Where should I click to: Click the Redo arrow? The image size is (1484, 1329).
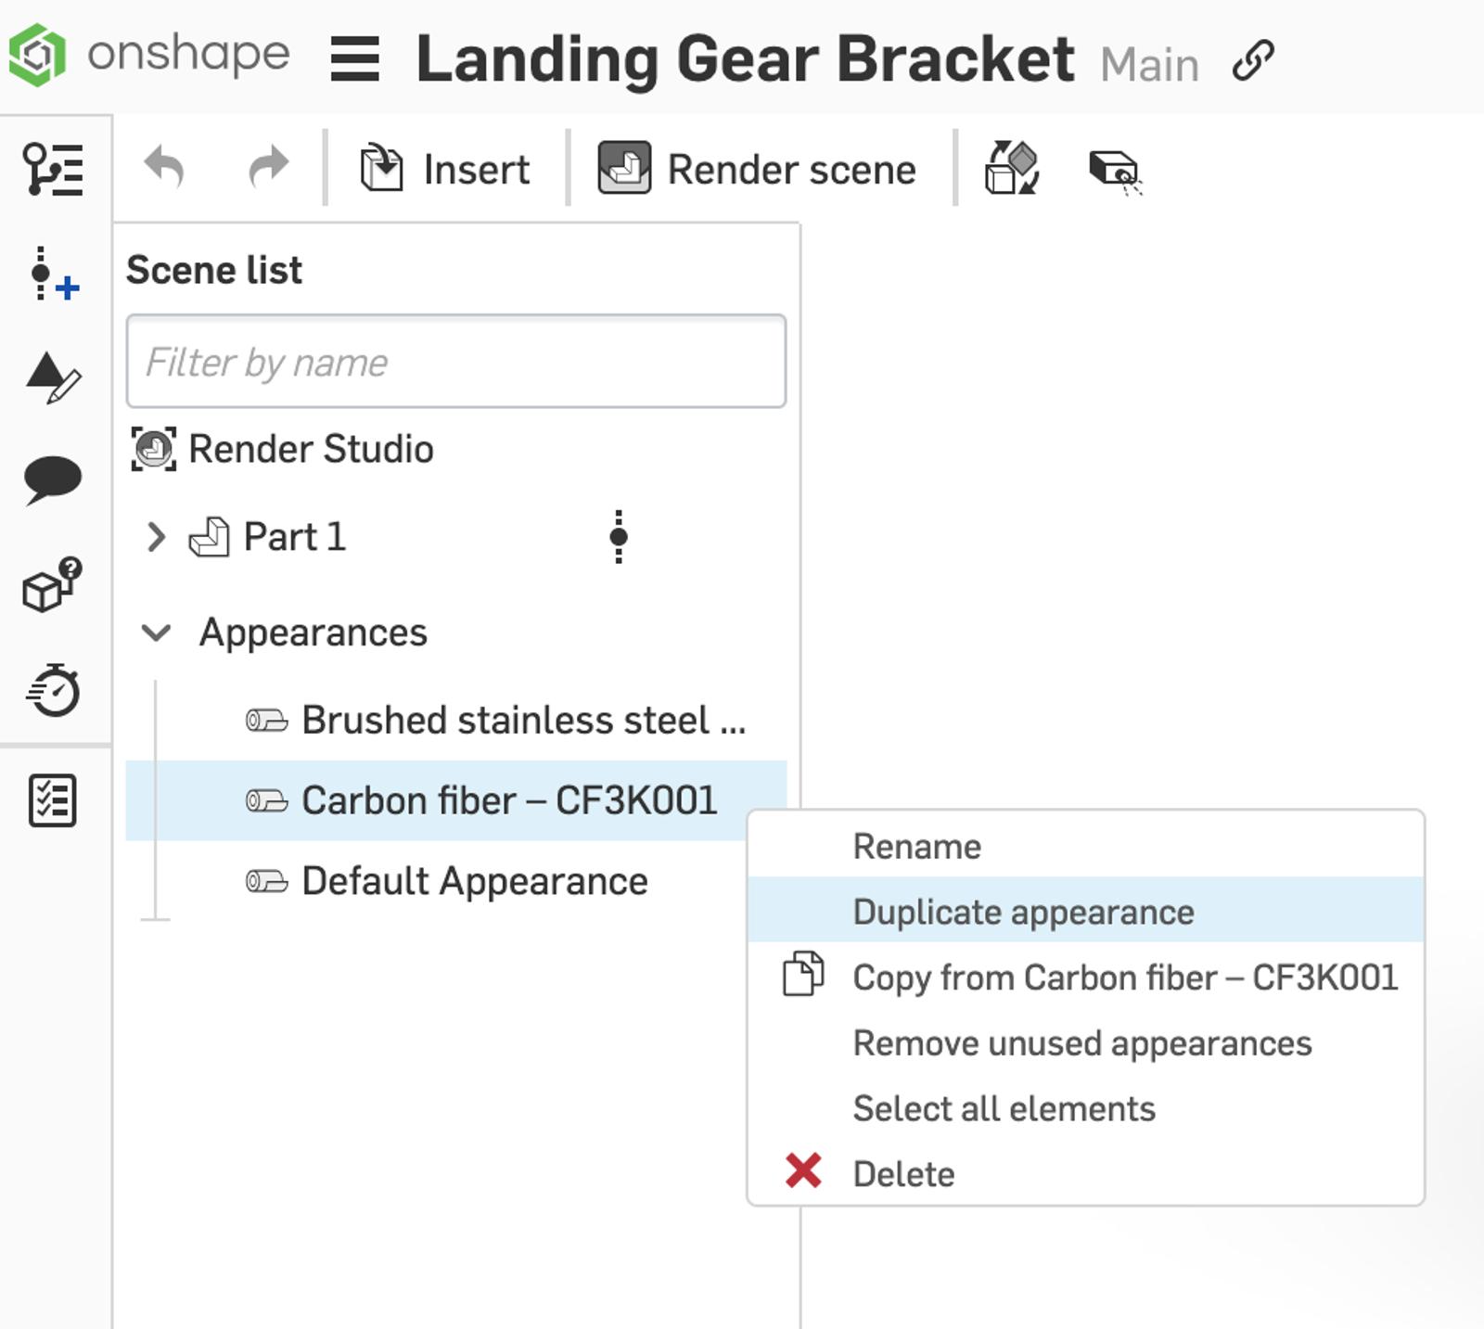[x=269, y=169]
